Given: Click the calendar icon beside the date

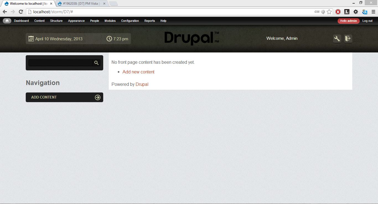Looking at the screenshot, I should coord(31,39).
